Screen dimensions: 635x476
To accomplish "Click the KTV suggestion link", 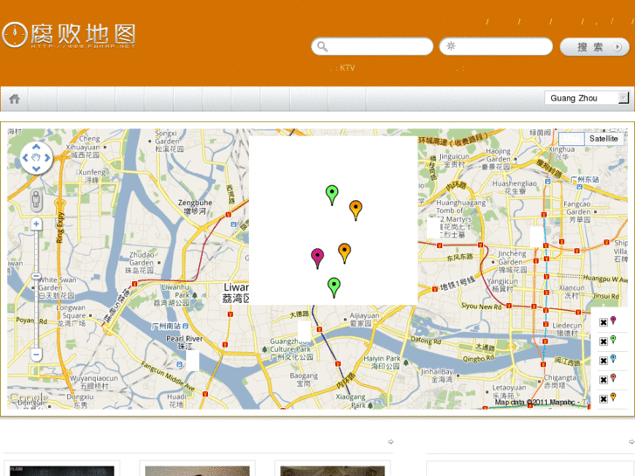I will click(347, 68).
